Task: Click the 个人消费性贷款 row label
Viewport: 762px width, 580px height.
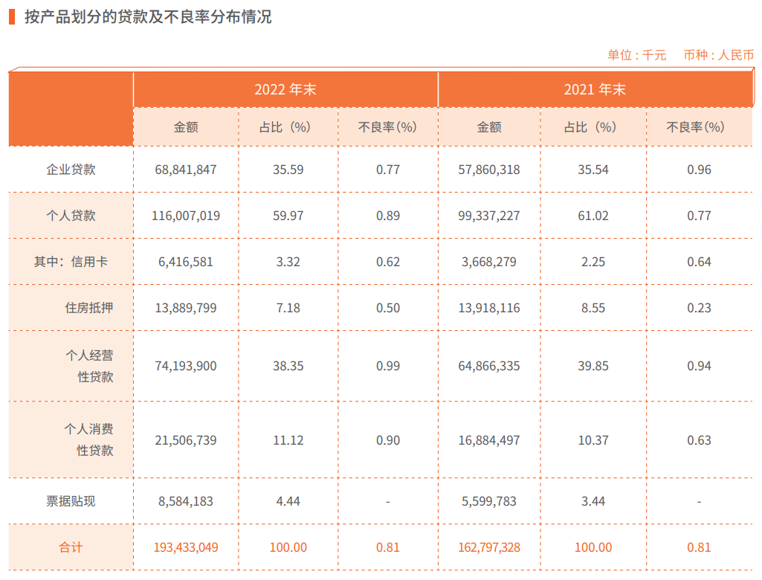Action: [x=89, y=440]
